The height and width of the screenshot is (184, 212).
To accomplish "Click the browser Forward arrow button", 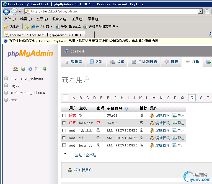I will (x=14, y=12).
